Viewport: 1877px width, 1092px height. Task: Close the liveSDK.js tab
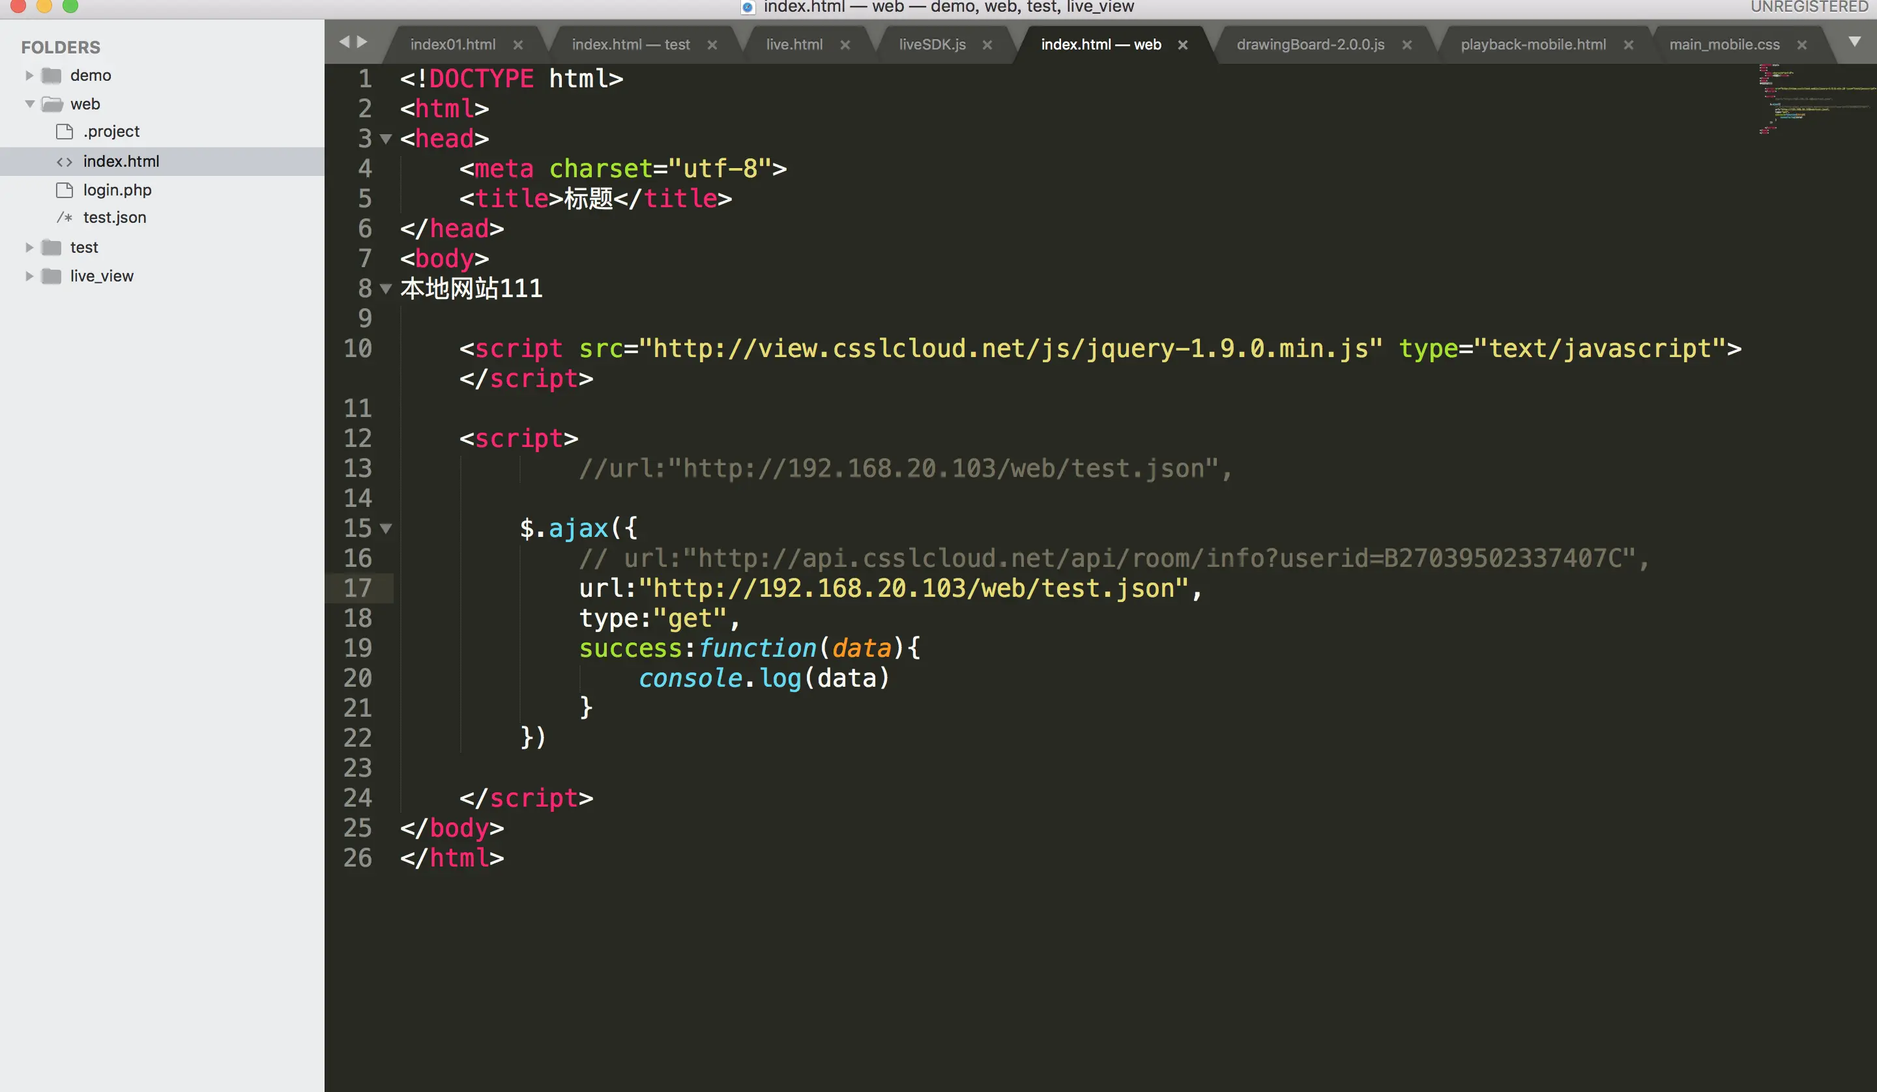click(987, 46)
